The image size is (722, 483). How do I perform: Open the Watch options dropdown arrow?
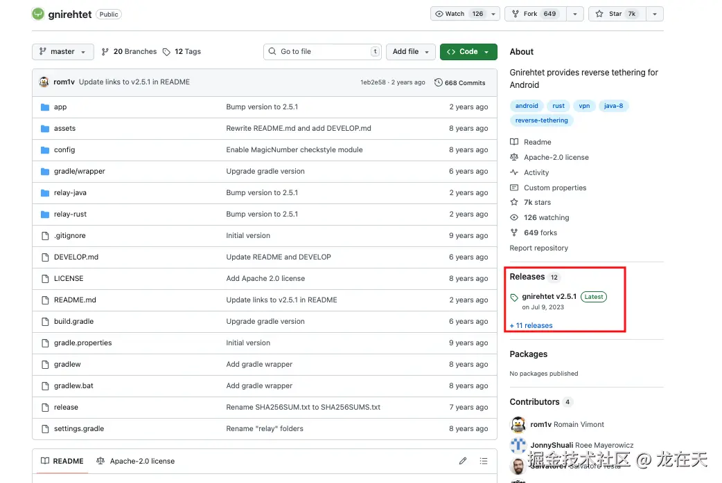tap(493, 14)
